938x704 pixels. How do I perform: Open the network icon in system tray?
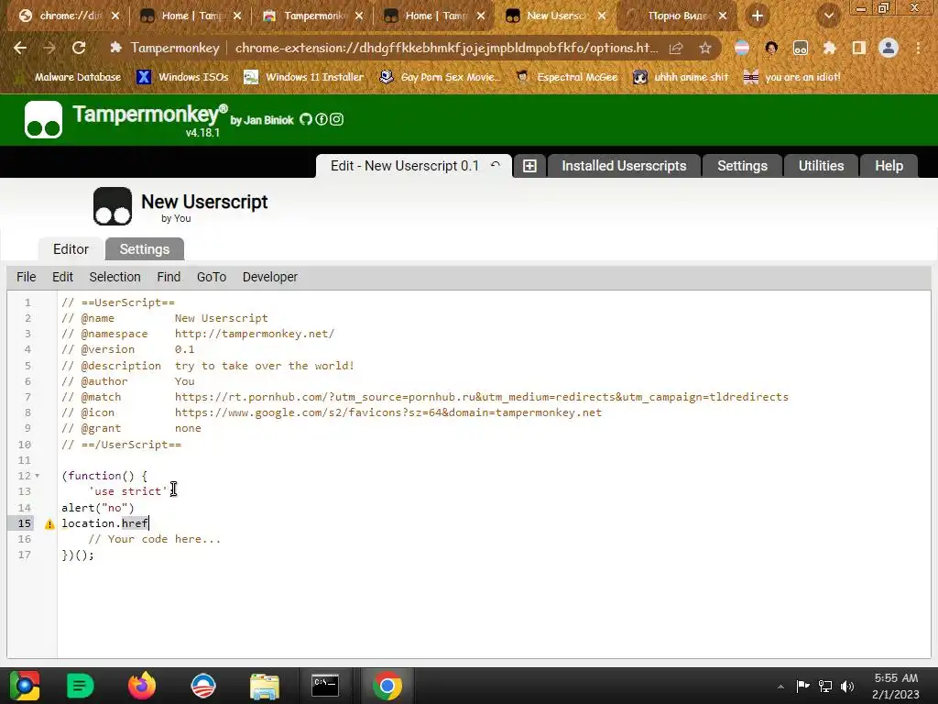pos(825,686)
